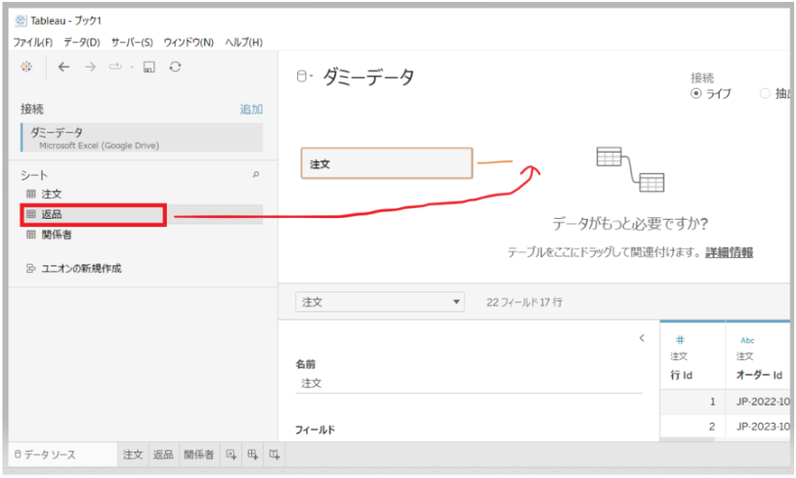Open the ヘルプ(H) menu

pyautogui.click(x=244, y=42)
